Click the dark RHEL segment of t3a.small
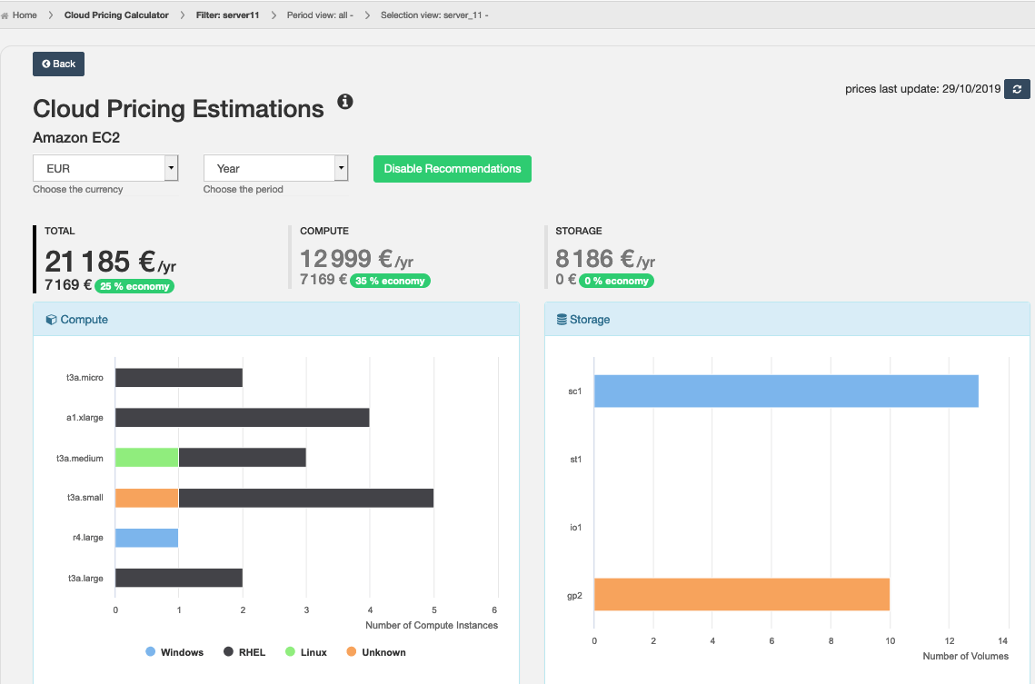 [306, 498]
